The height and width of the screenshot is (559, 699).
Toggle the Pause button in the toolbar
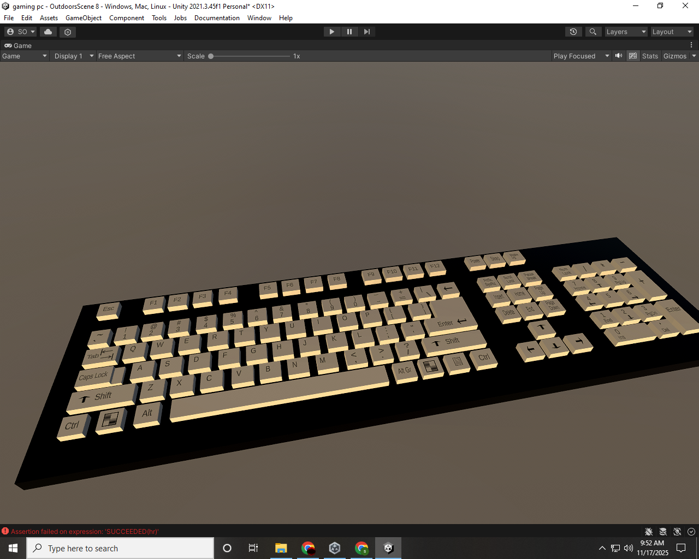pyautogui.click(x=349, y=32)
